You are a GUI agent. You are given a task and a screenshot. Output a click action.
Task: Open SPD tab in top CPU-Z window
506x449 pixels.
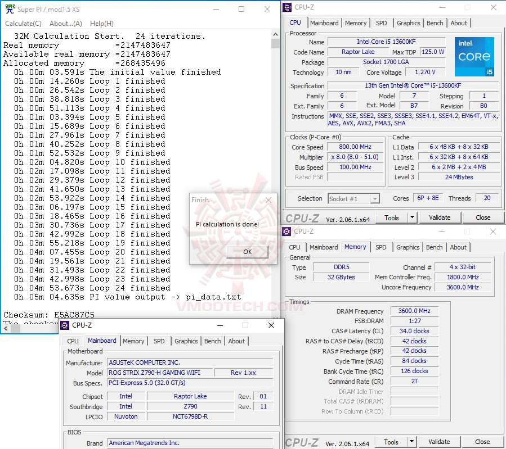(381, 23)
